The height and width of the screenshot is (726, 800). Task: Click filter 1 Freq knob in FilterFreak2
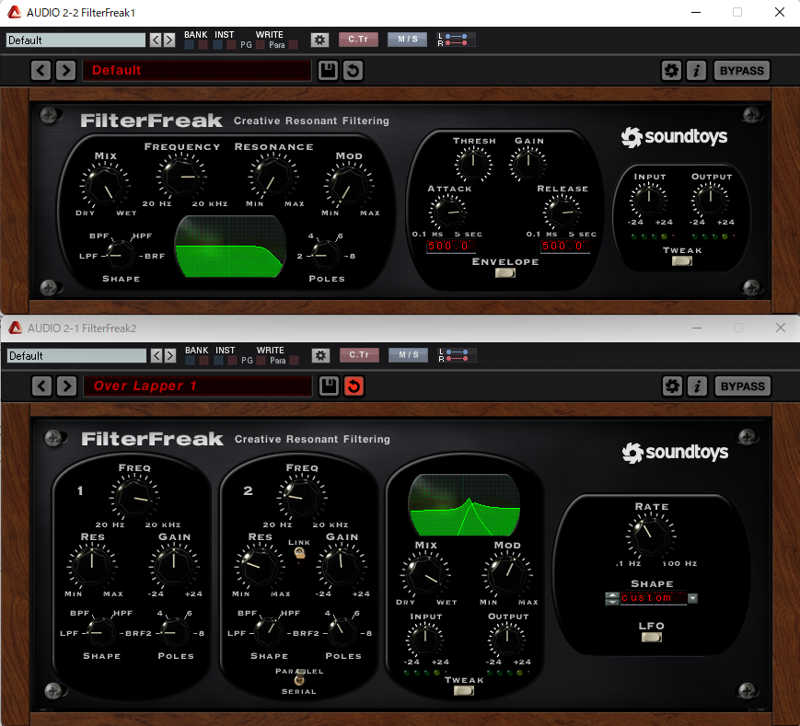pyautogui.click(x=134, y=497)
